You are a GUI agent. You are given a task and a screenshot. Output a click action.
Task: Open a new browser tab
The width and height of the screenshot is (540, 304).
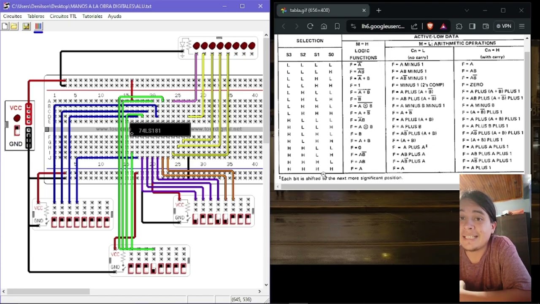coord(378,10)
